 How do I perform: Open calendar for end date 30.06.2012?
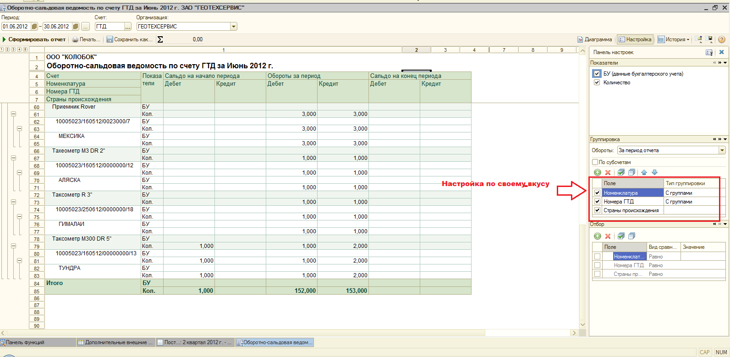click(x=76, y=27)
